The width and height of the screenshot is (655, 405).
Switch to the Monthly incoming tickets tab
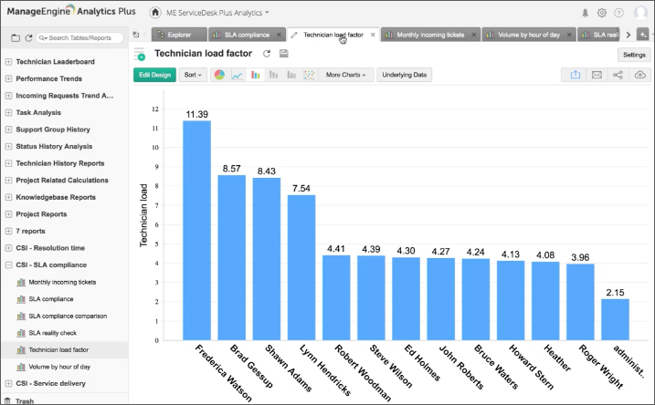point(429,35)
